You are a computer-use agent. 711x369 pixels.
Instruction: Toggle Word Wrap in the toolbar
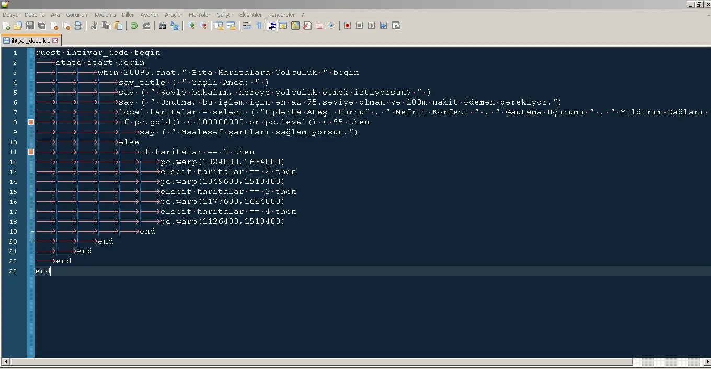[247, 25]
